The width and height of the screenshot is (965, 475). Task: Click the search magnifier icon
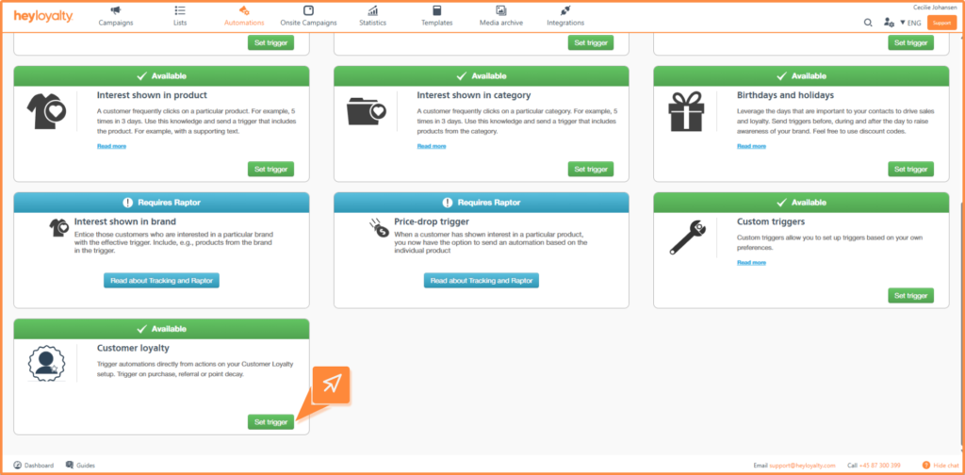[x=868, y=22]
